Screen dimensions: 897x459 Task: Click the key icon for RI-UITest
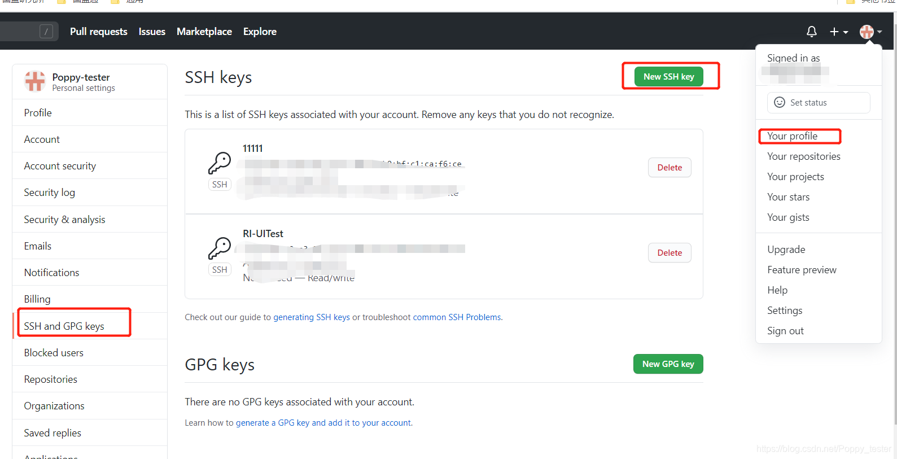(x=220, y=248)
